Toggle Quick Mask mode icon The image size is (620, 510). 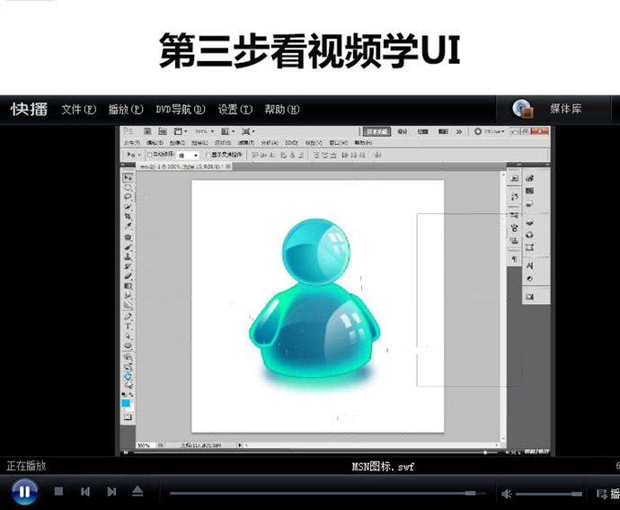point(128,417)
